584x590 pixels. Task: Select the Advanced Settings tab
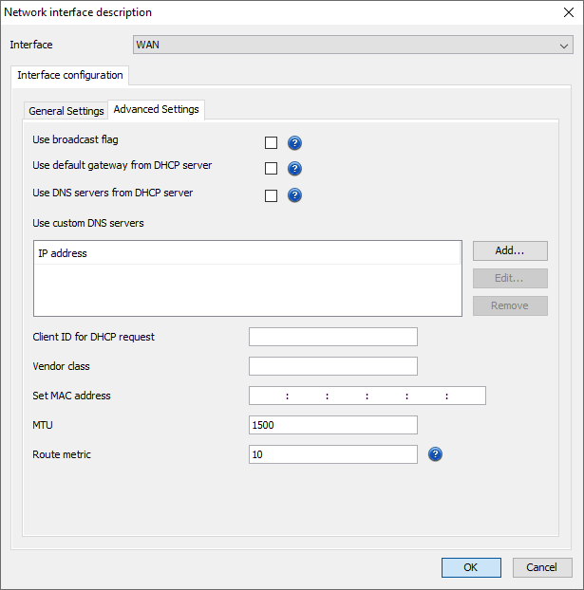pyautogui.click(x=157, y=110)
